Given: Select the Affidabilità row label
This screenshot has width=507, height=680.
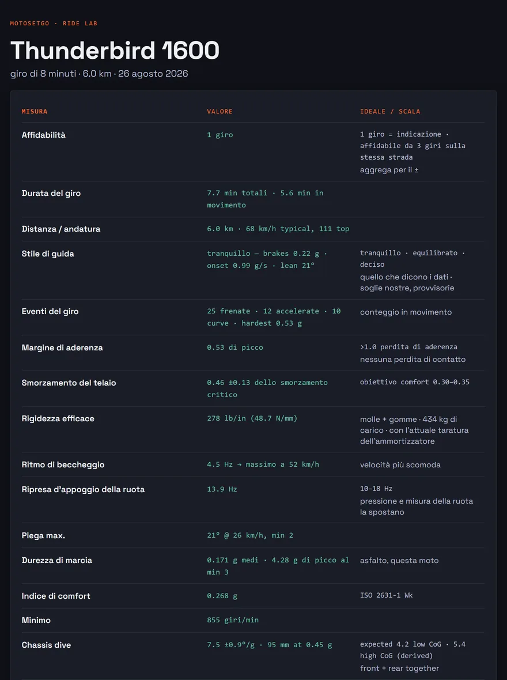Looking at the screenshot, I should point(43,135).
